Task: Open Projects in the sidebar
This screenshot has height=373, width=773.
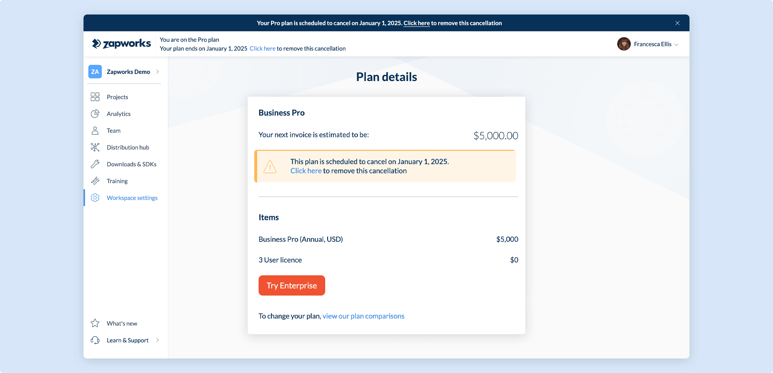Action: click(x=117, y=97)
